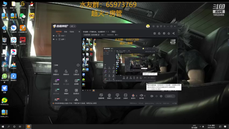The image size is (229, 129).
Task: Open the 主播任务 tool in the toolbox
Action: coord(76,73)
